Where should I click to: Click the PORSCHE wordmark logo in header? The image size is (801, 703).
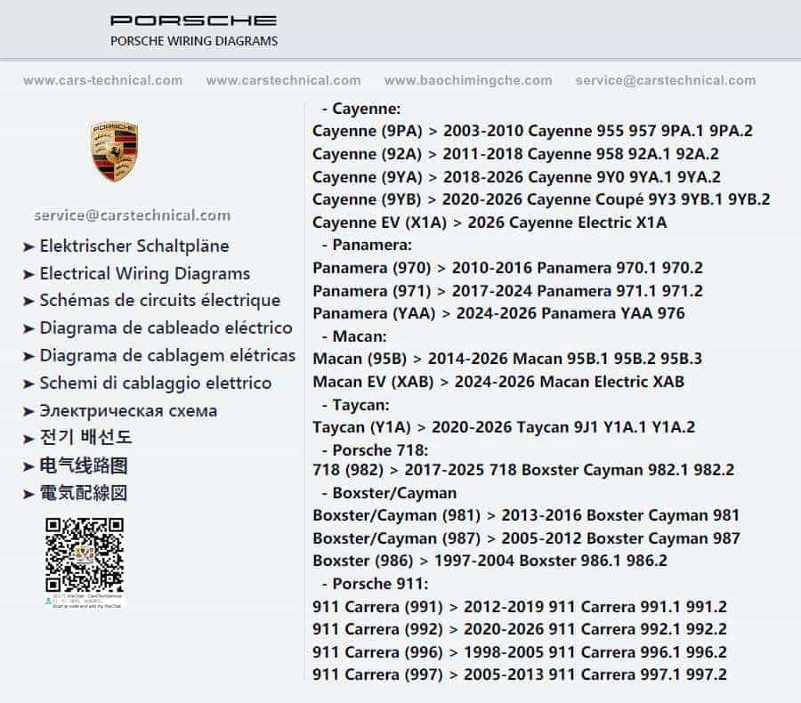[x=194, y=20]
